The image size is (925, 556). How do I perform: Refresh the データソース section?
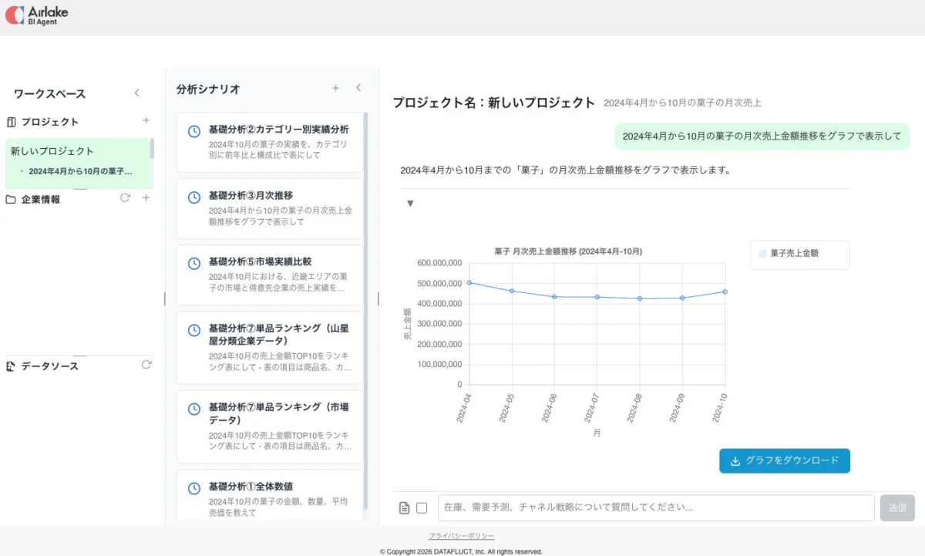pyautogui.click(x=146, y=365)
